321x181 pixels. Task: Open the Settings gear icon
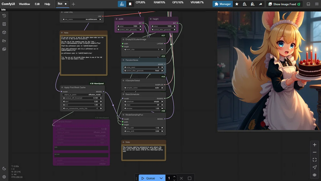4,177
